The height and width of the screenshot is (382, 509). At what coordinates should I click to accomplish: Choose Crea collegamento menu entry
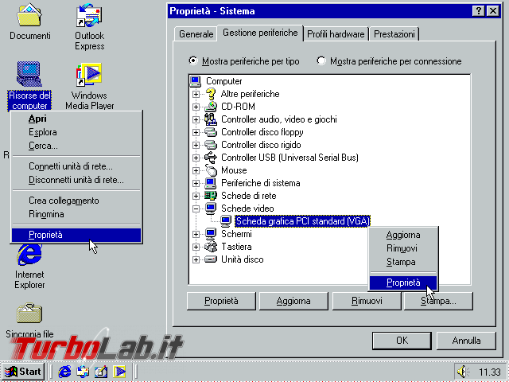[76, 201]
